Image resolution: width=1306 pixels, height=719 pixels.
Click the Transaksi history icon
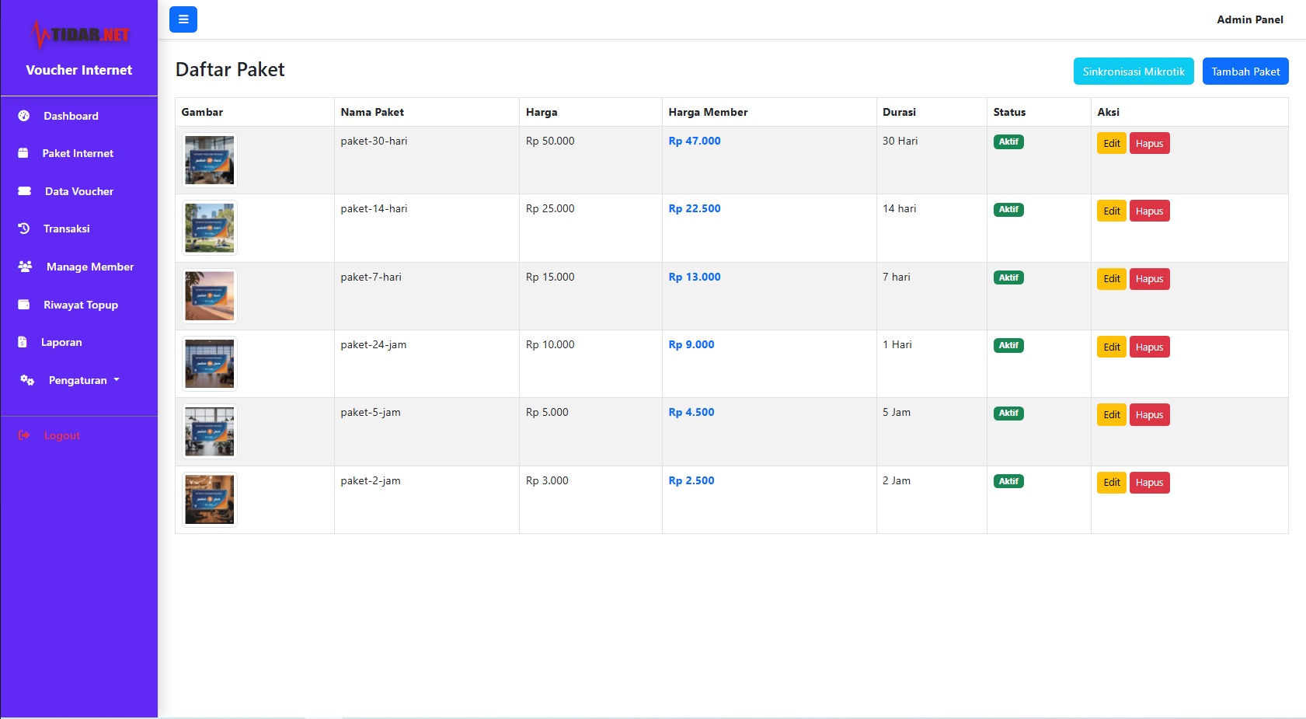point(24,229)
